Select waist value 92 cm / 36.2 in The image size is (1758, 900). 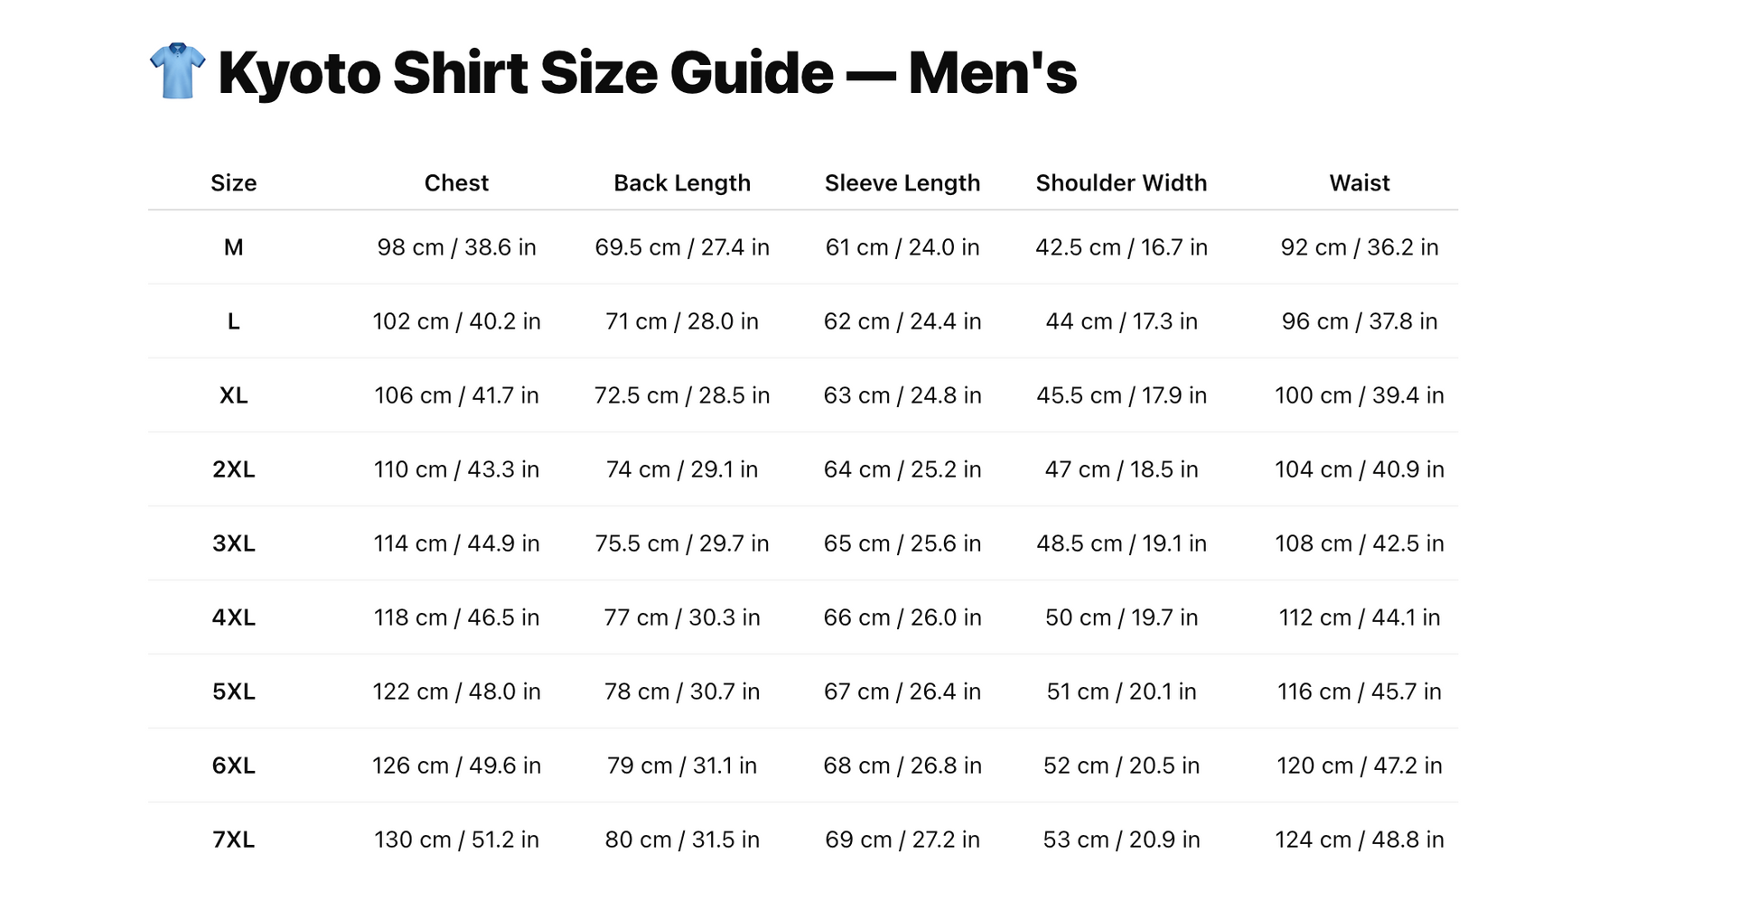click(x=1359, y=247)
